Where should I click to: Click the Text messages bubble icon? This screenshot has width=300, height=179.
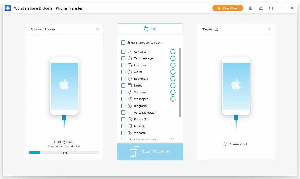pos(130,58)
